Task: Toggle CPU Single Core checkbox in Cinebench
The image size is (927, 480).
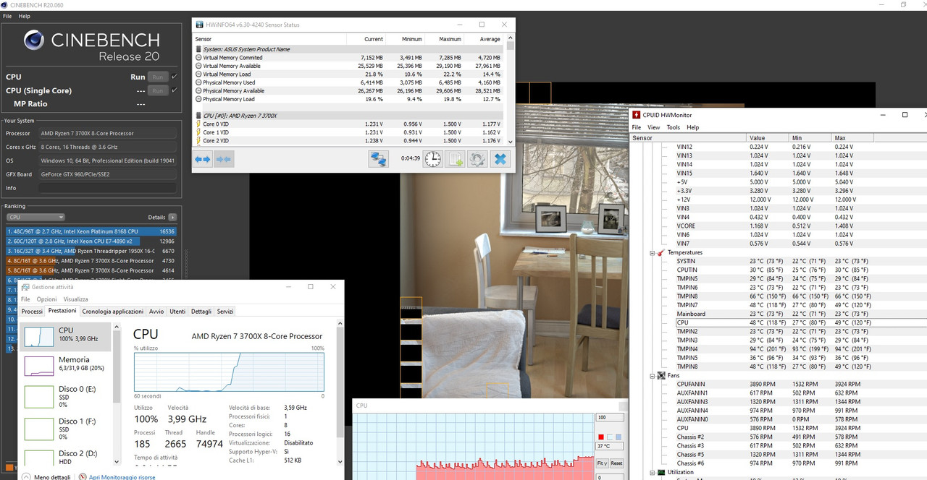Action: 174,90
